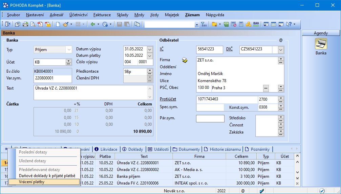Click the brush icon in the toolbar

65,24
